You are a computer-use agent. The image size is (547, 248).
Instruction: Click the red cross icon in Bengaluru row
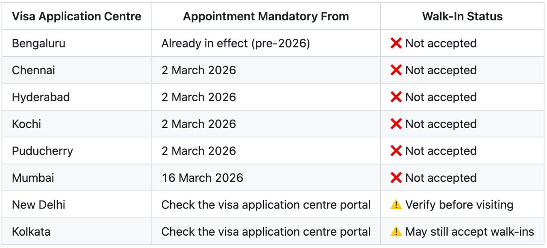396,43
